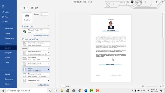Open the Windows Start menu
This screenshot has height=93, width=165.
click(3, 91)
